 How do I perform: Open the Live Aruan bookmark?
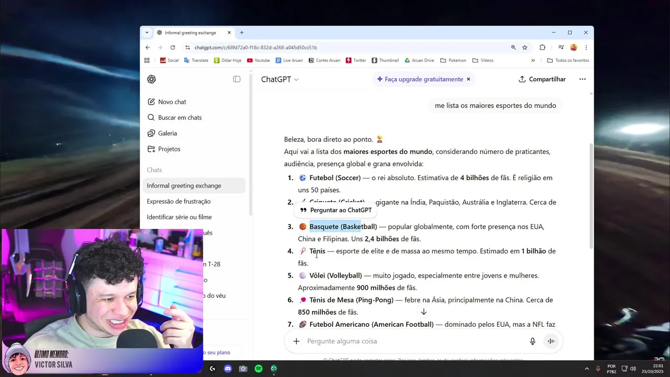(289, 60)
